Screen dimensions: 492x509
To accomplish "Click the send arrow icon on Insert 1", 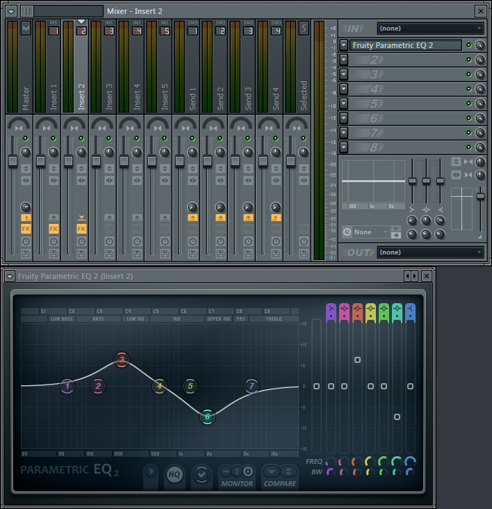I will [x=54, y=218].
